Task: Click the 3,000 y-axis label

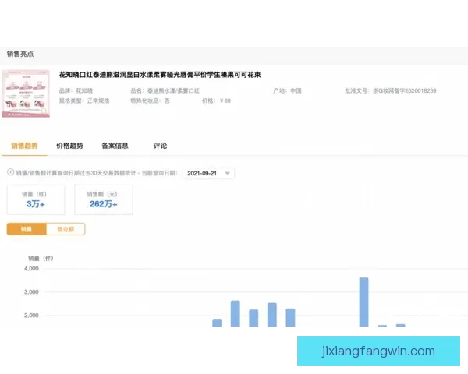Action: click(x=31, y=292)
